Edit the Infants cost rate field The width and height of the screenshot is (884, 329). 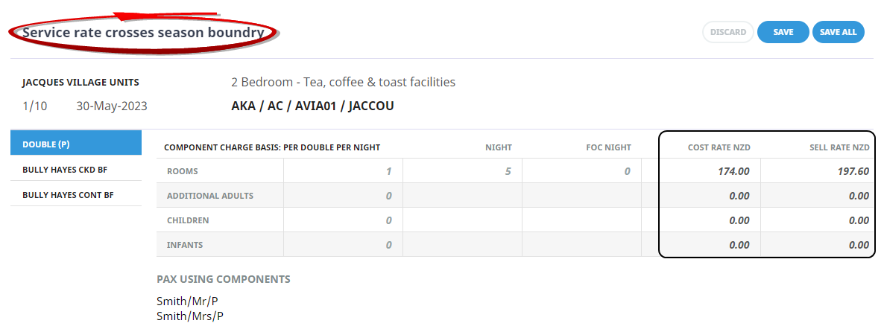click(708, 245)
